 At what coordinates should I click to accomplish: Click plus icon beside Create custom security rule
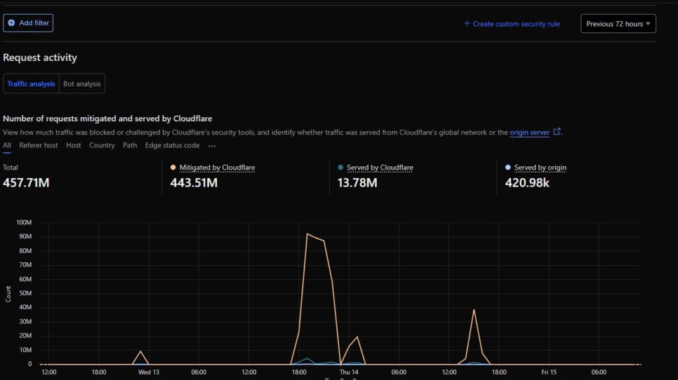click(467, 24)
